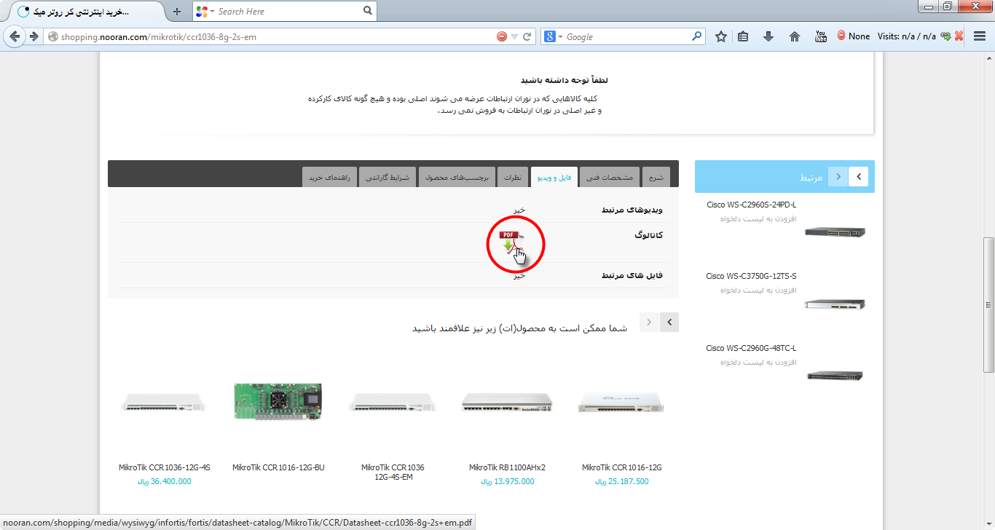Image resolution: width=995 pixels, height=530 pixels.
Task: Click the green link-arrow extension icon
Action: pyautogui.click(x=946, y=36)
